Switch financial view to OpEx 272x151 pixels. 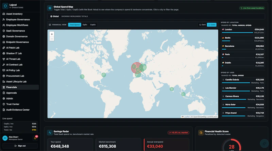pyautogui.click(x=85, y=25)
